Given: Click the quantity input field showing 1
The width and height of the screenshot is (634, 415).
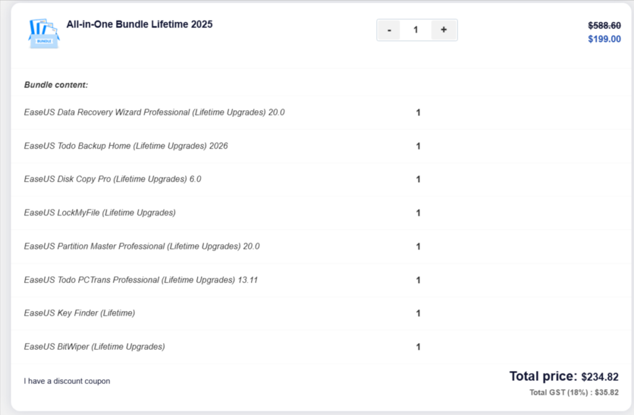Looking at the screenshot, I should 415,30.
